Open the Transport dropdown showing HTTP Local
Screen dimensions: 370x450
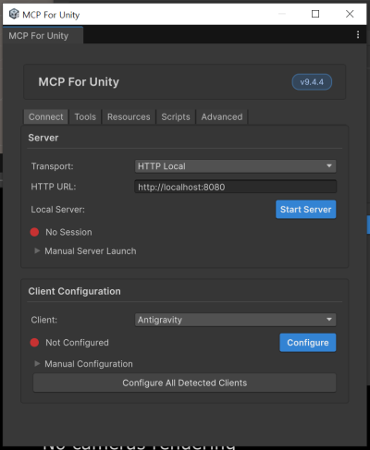pos(235,166)
